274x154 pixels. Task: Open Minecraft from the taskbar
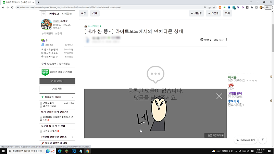(67, 151)
